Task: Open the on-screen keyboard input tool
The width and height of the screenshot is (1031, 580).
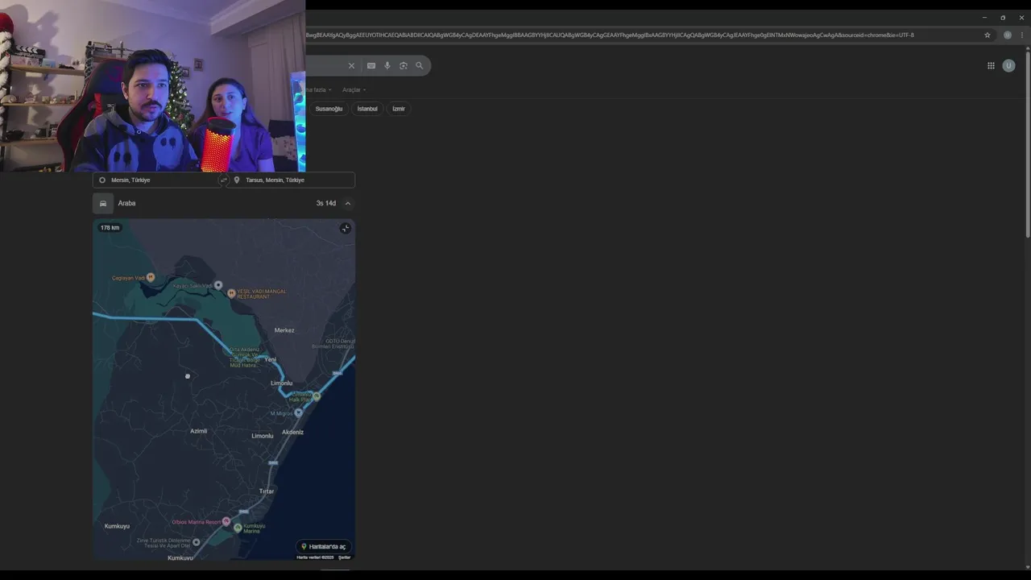Action: tap(371, 66)
